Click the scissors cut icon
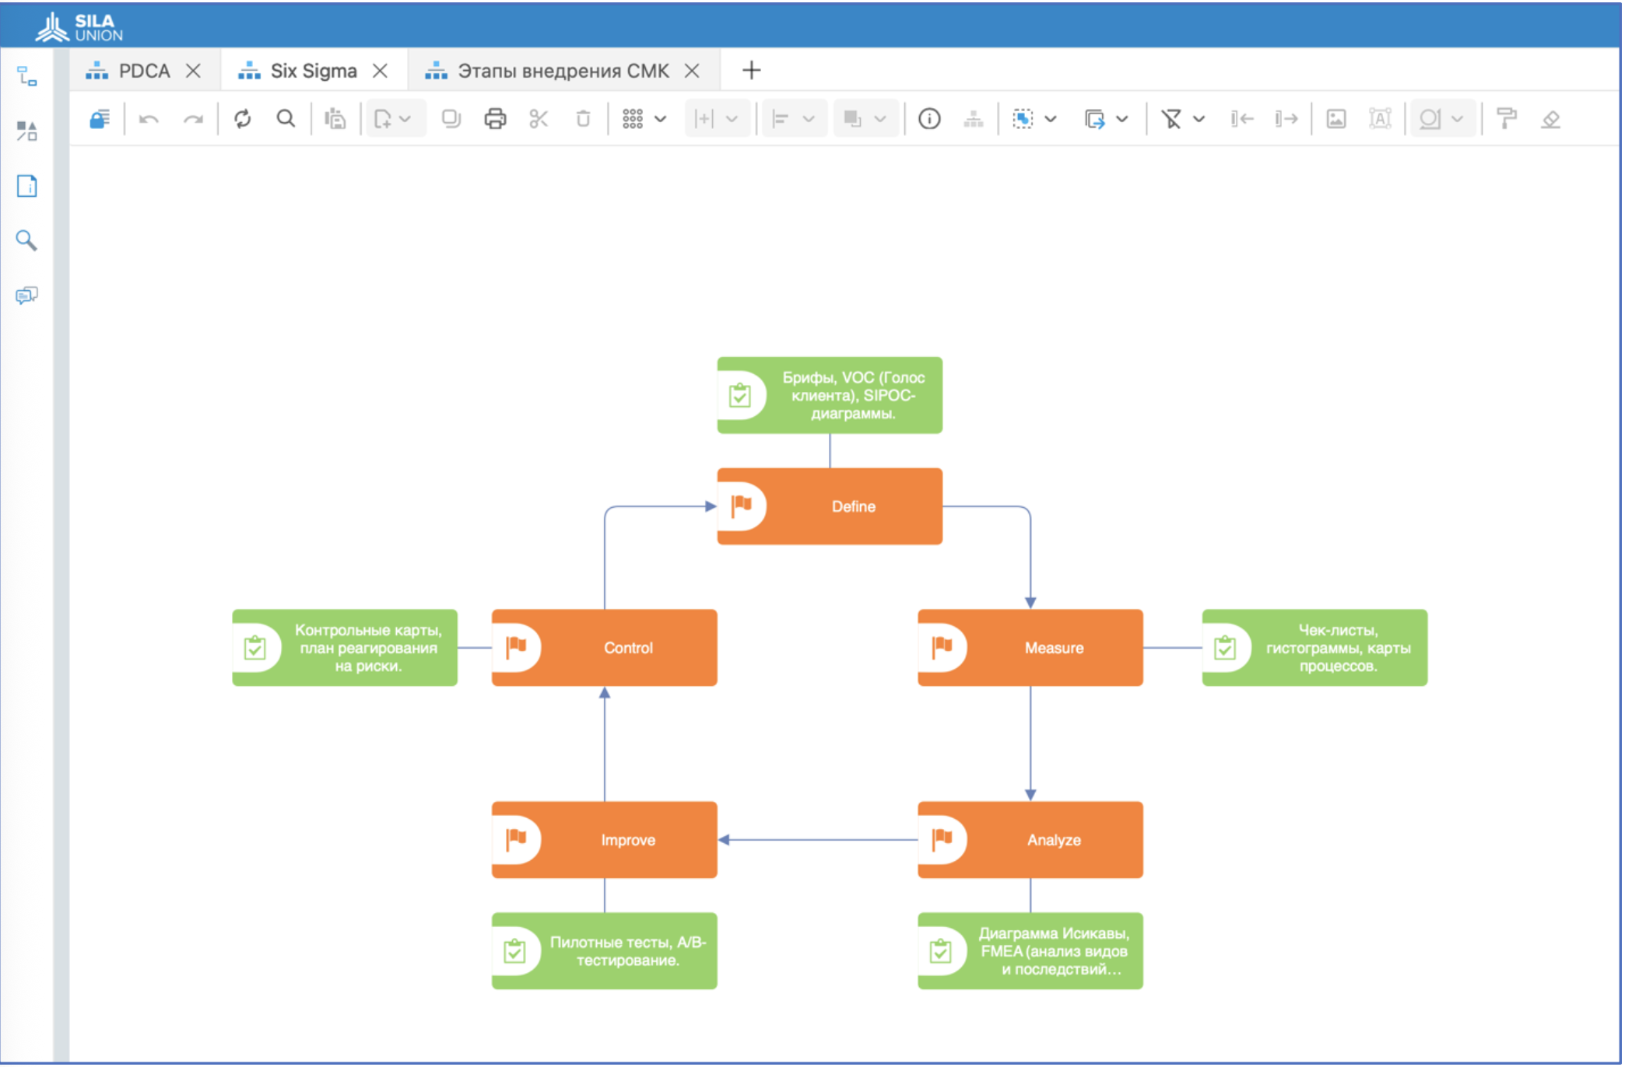The image size is (1625, 1067). [539, 119]
